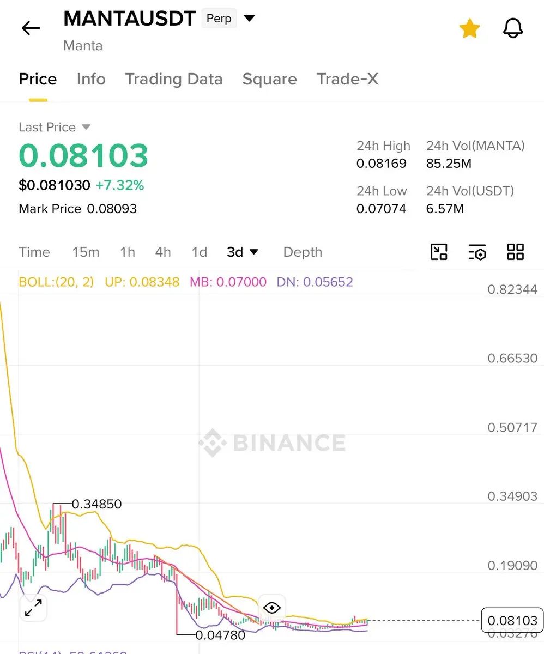Tap the current price label 0.08103 on axis

(x=512, y=620)
